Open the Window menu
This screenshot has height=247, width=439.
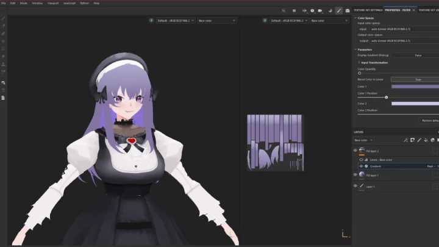(x=37, y=3)
